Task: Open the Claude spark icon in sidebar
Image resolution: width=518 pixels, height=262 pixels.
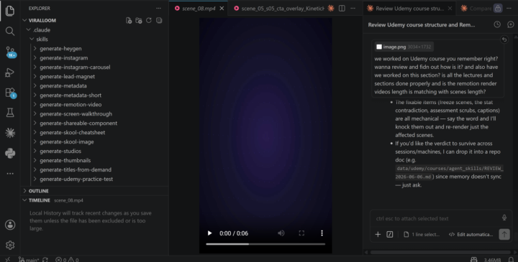Action: [10, 133]
